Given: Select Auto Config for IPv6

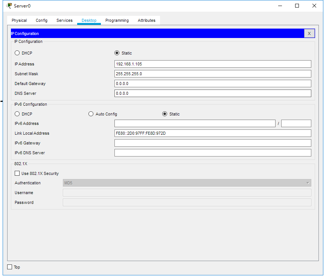Looking at the screenshot, I should (91, 114).
